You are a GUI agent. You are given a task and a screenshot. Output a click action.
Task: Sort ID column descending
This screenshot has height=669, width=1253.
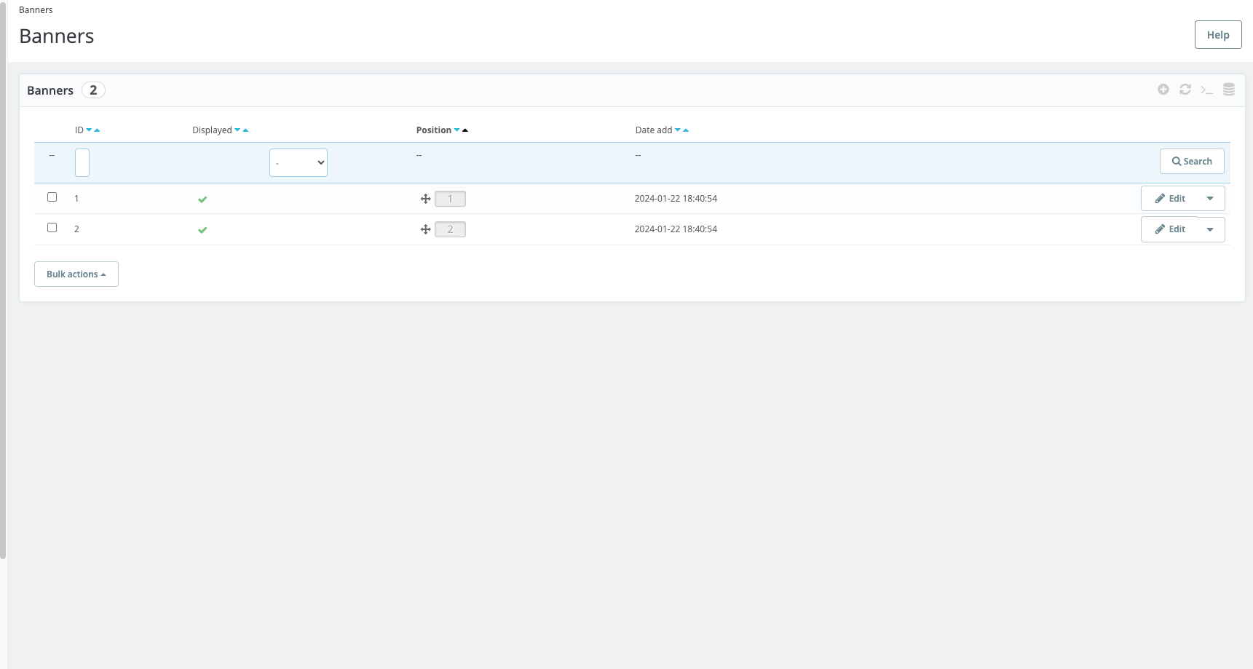click(89, 130)
